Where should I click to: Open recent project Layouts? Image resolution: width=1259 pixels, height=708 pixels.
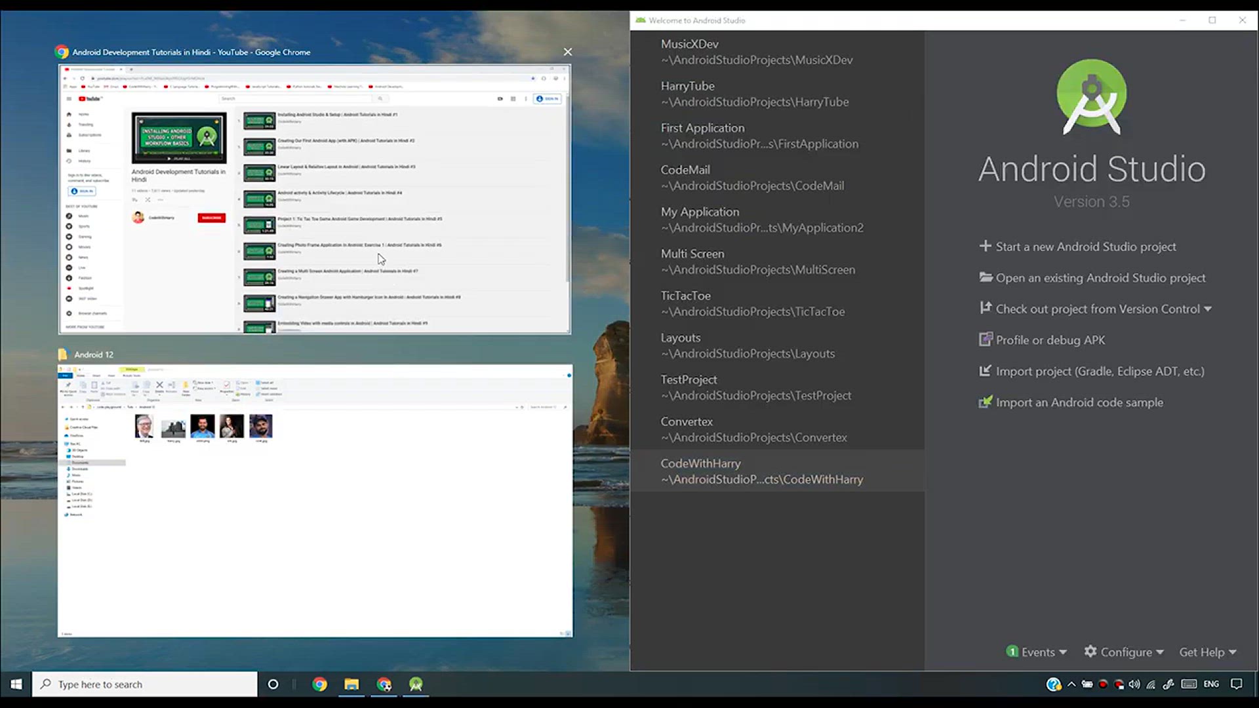(x=777, y=345)
